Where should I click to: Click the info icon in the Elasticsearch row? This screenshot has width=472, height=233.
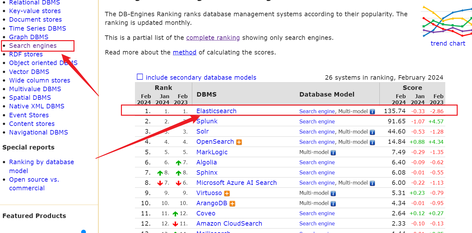[x=372, y=112]
